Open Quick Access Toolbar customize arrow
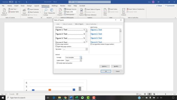The width and height of the screenshot is (177, 100). (x=31, y=2)
